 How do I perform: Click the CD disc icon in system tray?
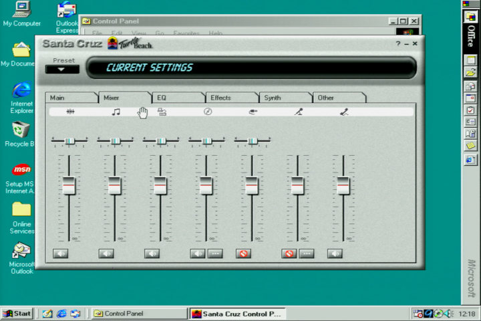click(439, 314)
